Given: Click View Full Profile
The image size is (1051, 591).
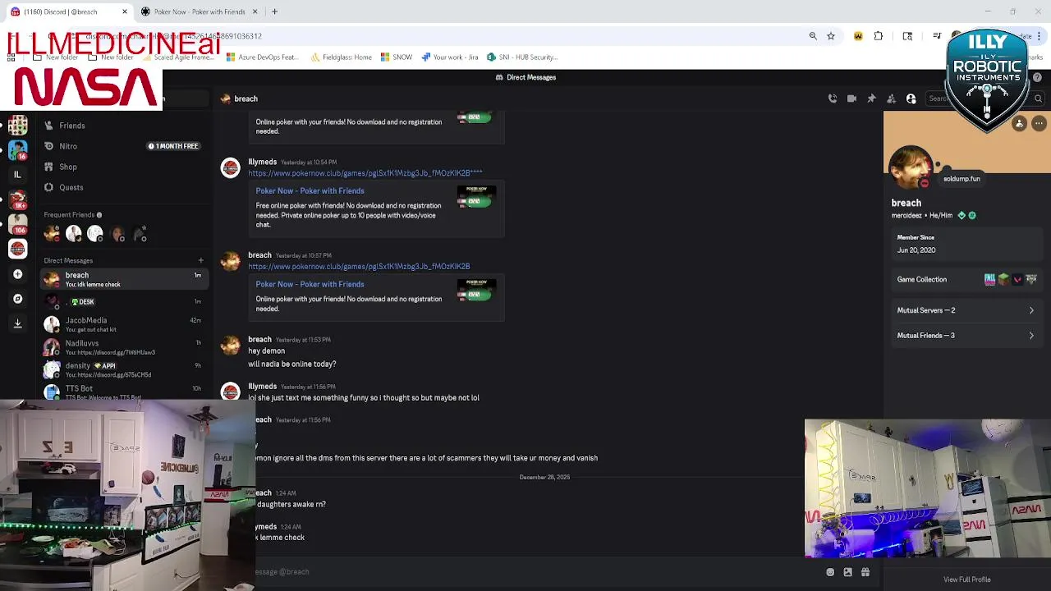Looking at the screenshot, I should [x=966, y=580].
